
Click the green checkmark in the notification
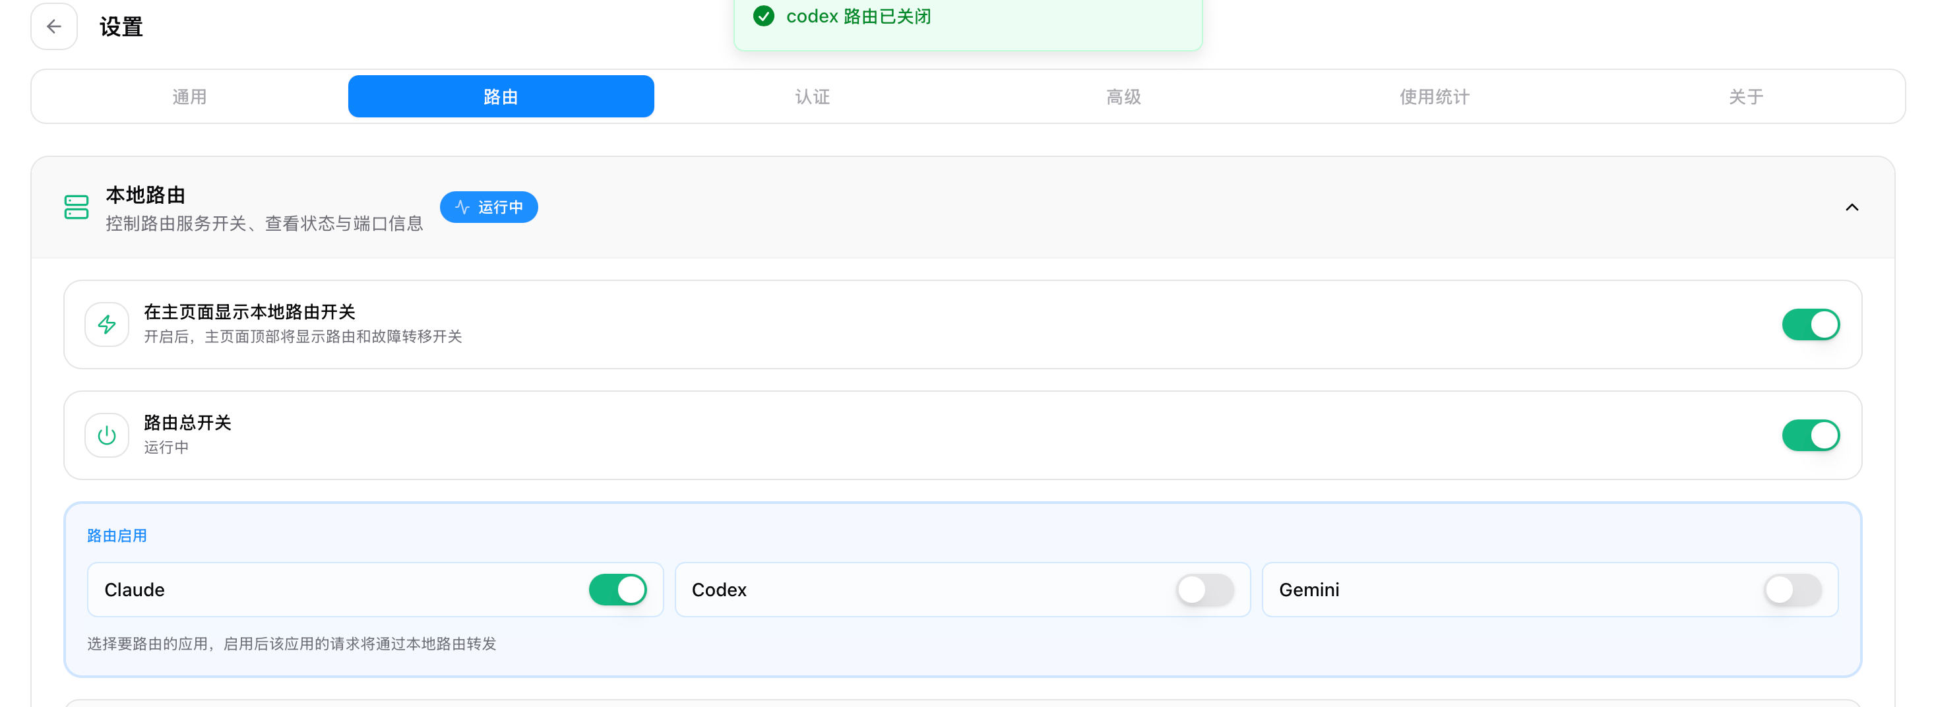coord(764,16)
